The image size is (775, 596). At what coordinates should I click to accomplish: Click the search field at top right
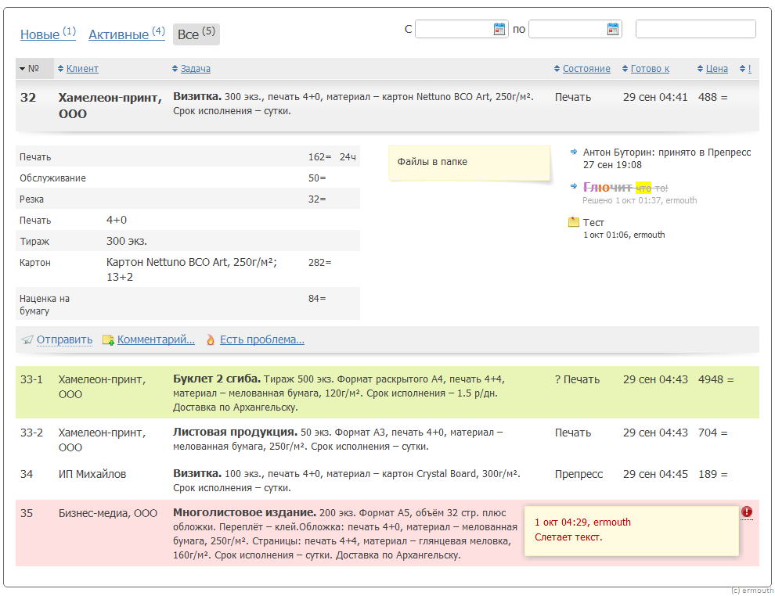(x=695, y=29)
